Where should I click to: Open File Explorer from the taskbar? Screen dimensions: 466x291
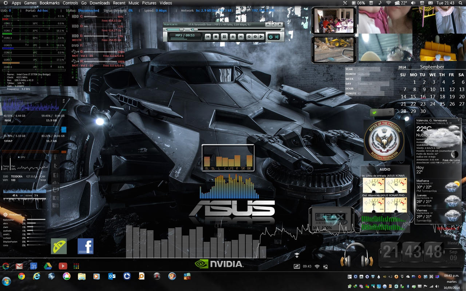(x=82, y=276)
